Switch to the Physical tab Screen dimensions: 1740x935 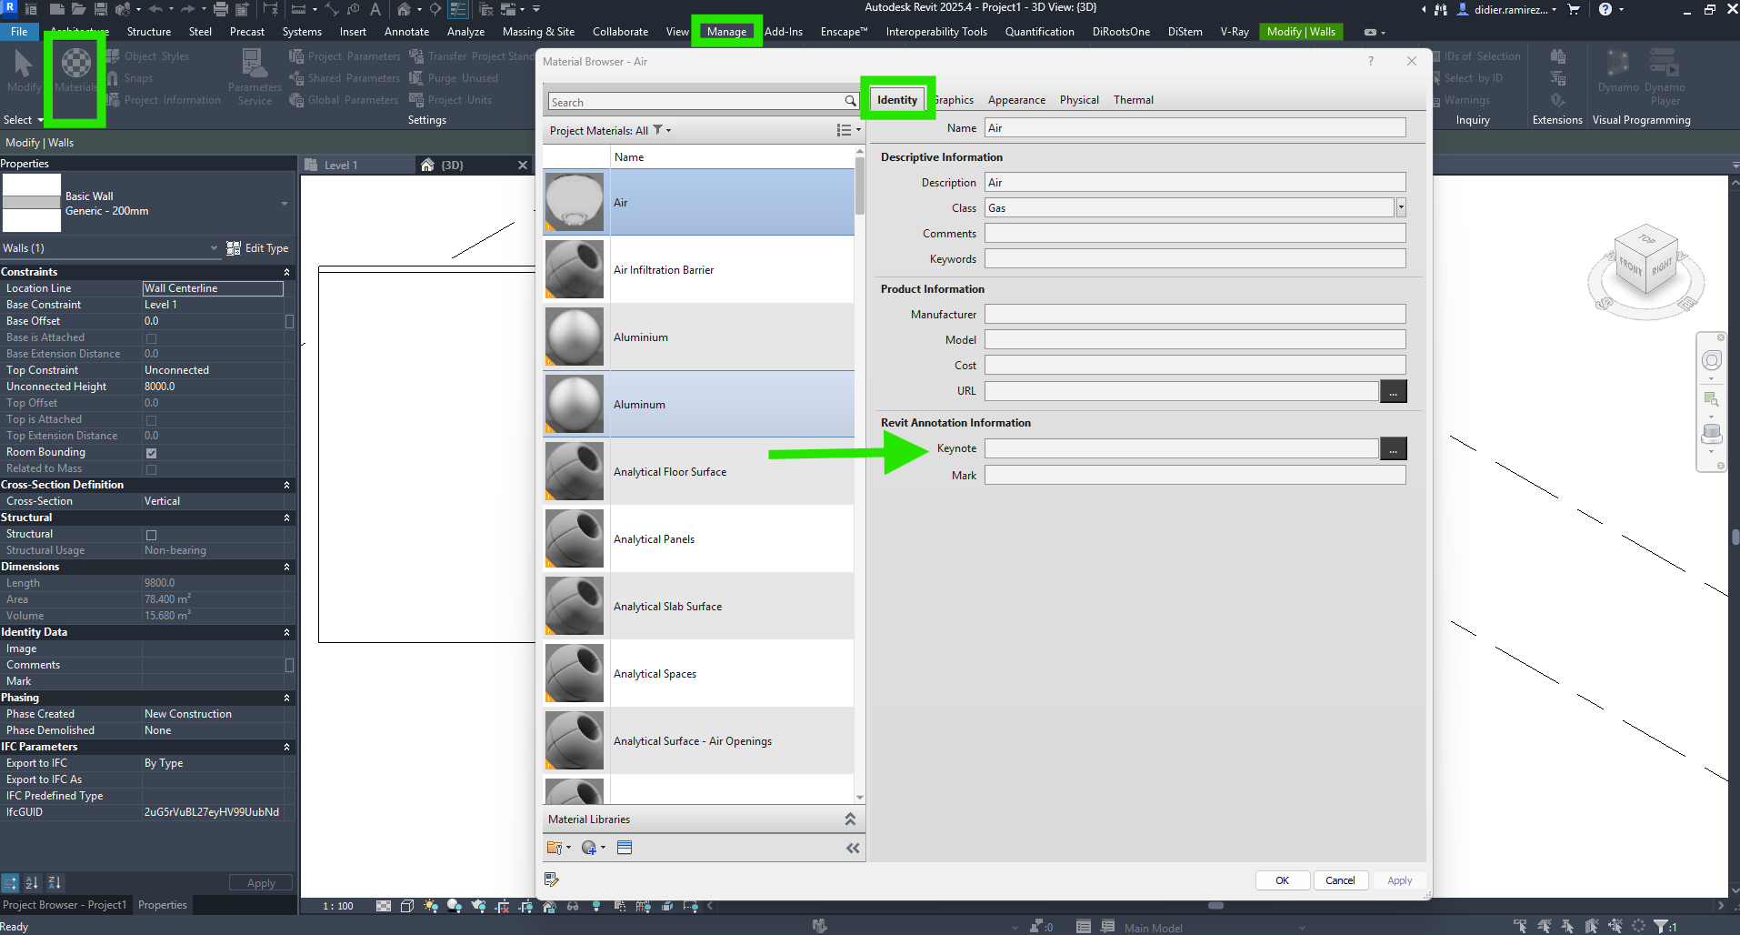(x=1079, y=100)
